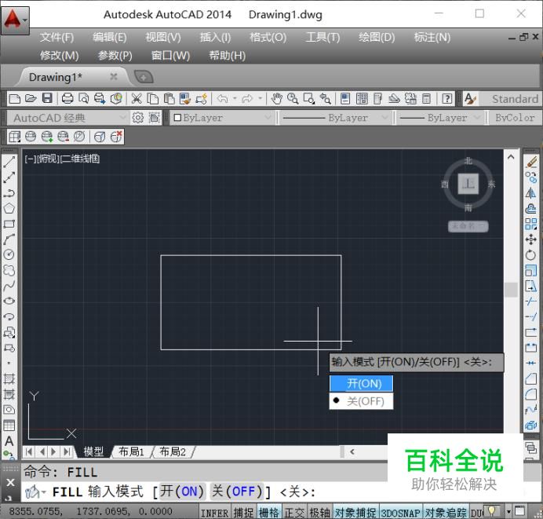Click 开(ON) option in command line
The image size is (543, 519).
click(182, 492)
